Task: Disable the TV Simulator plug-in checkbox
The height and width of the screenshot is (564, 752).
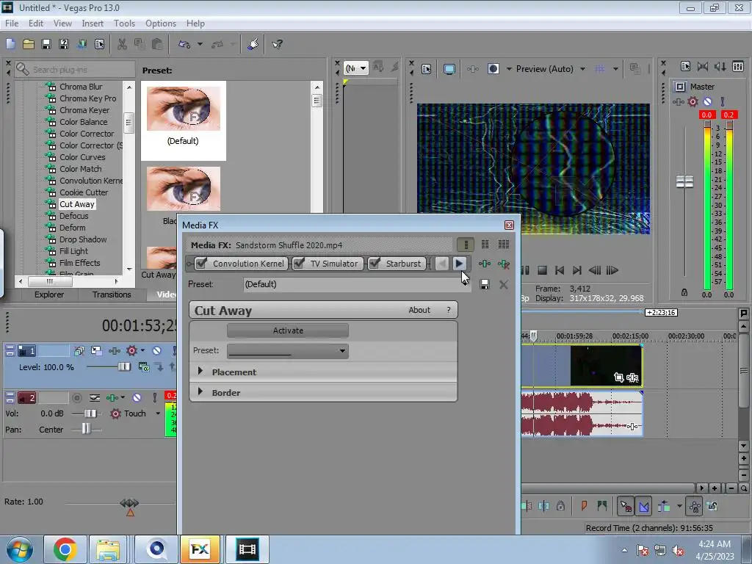Action: click(299, 264)
